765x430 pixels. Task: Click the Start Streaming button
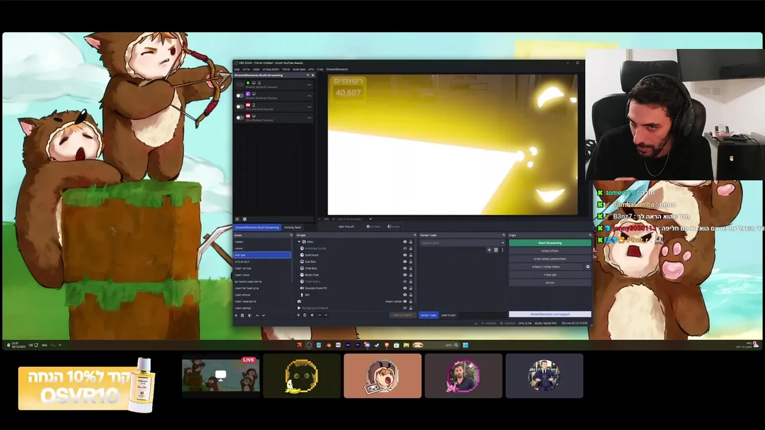click(550, 243)
